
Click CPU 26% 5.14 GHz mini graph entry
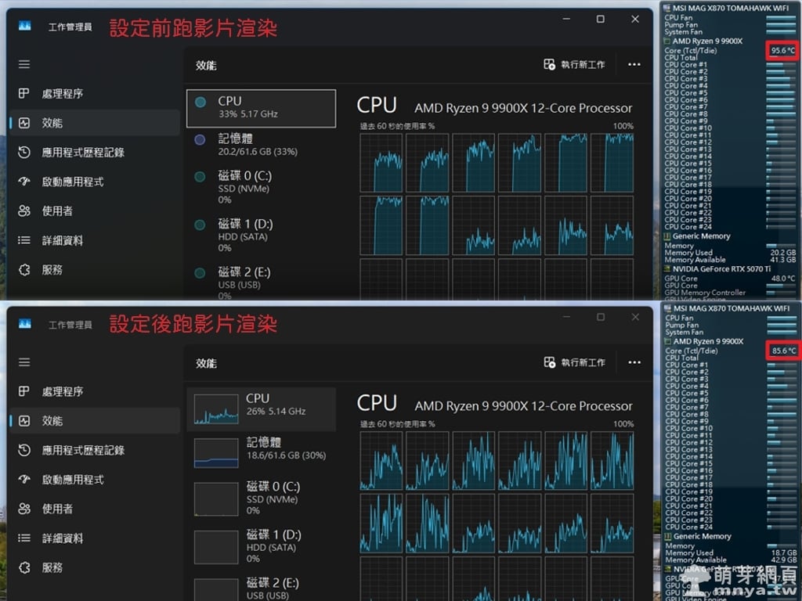[261, 405]
